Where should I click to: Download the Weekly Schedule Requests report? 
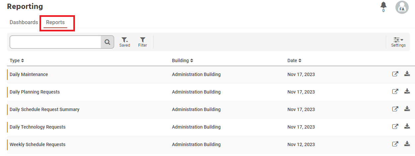[407, 144]
